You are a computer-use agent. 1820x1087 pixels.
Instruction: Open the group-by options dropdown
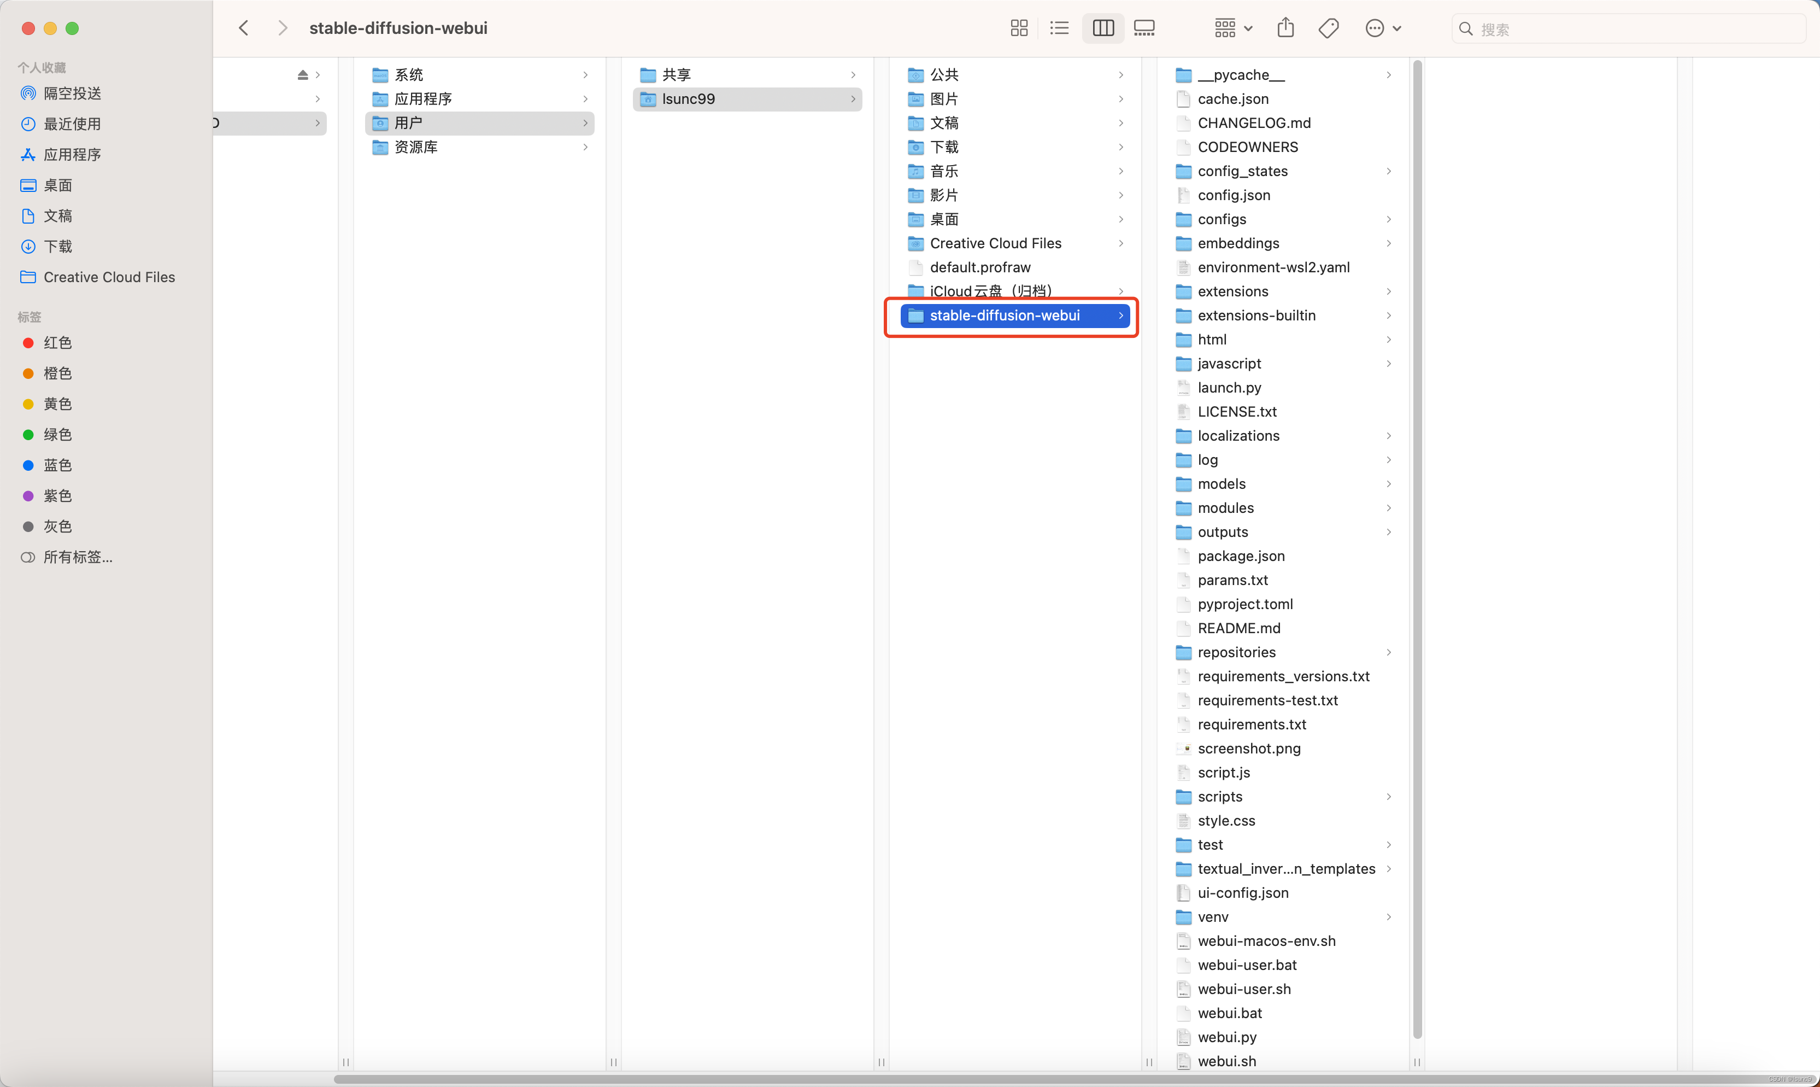coord(1233,28)
